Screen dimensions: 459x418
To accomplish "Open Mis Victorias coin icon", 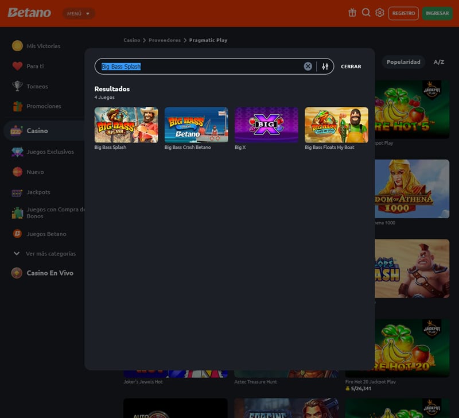I will [x=17, y=46].
